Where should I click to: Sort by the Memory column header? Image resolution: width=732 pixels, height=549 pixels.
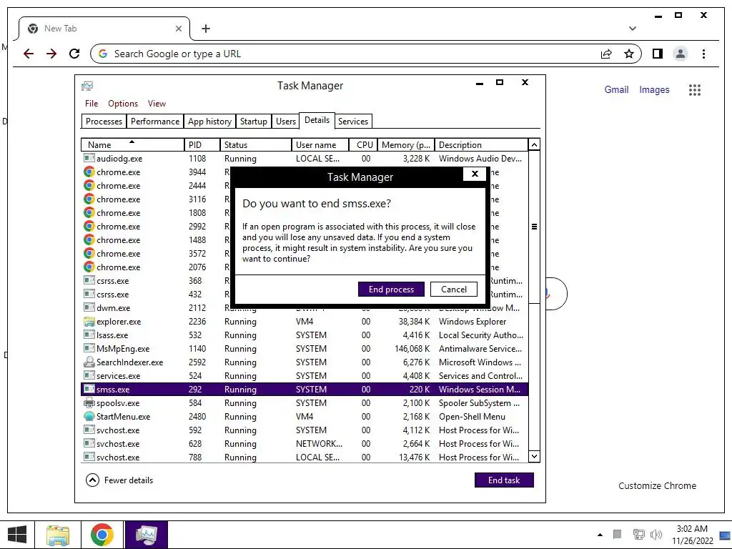click(x=406, y=144)
